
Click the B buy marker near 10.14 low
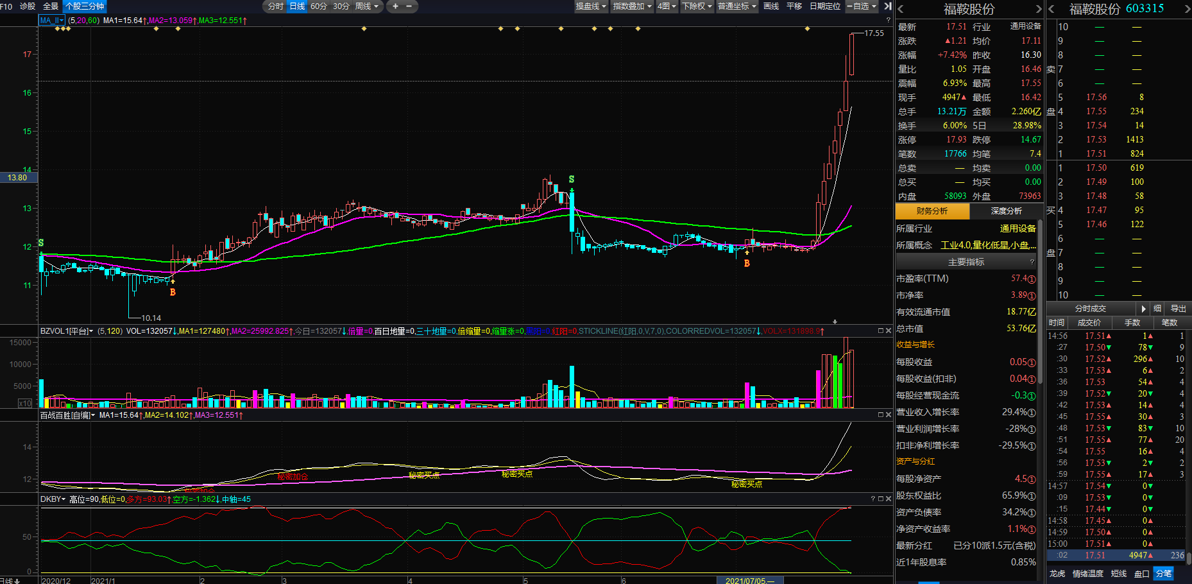[x=173, y=292]
